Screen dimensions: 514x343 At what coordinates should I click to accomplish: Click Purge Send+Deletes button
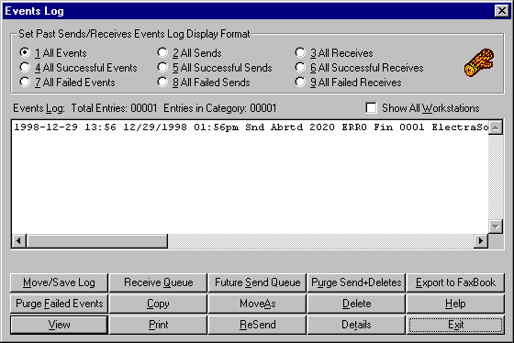(356, 282)
